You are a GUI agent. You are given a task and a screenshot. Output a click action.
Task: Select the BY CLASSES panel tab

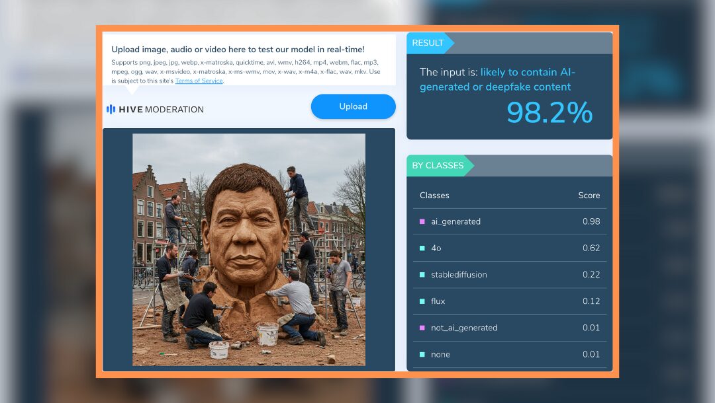pyautogui.click(x=440, y=166)
